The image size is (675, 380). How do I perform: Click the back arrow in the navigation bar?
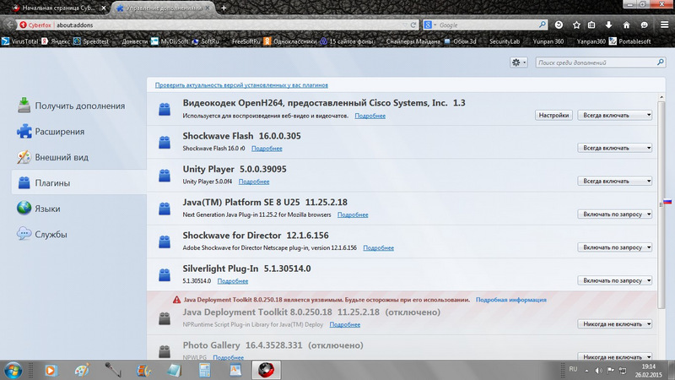point(9,25)
